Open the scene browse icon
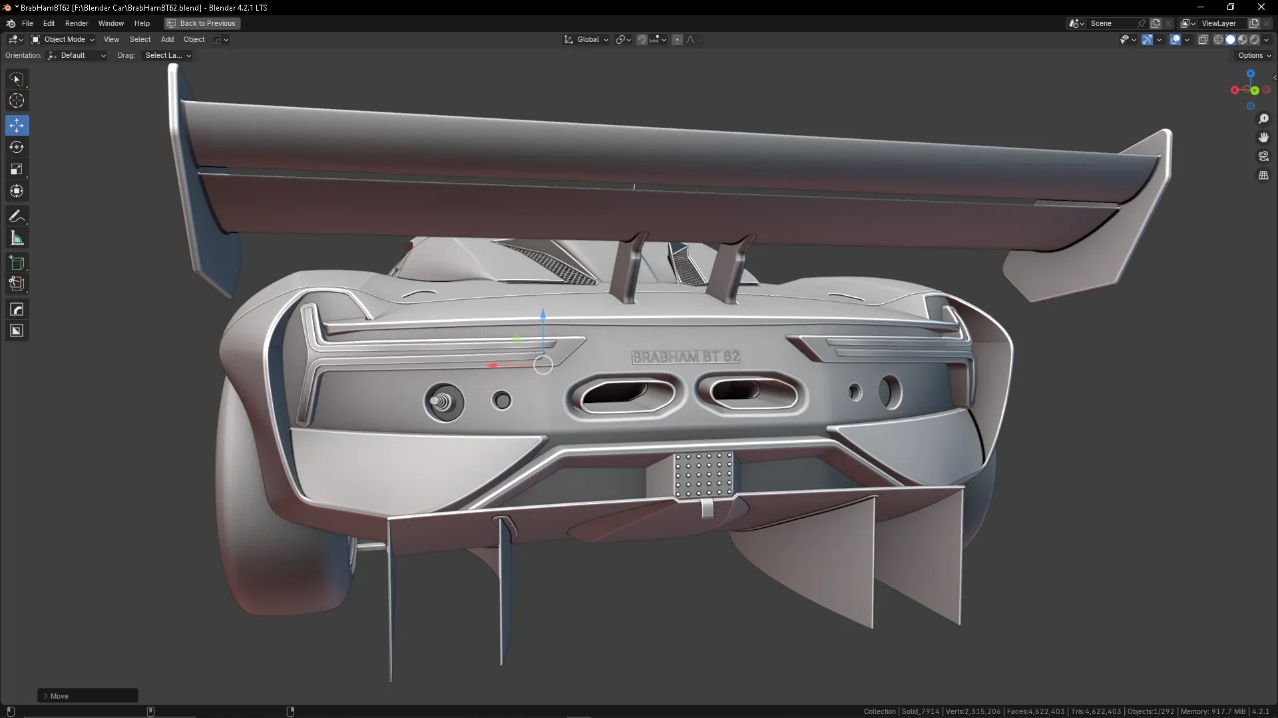 (x=1076, y=23)
